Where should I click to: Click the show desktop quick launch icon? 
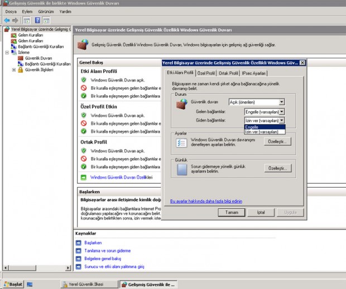point(30,285)
